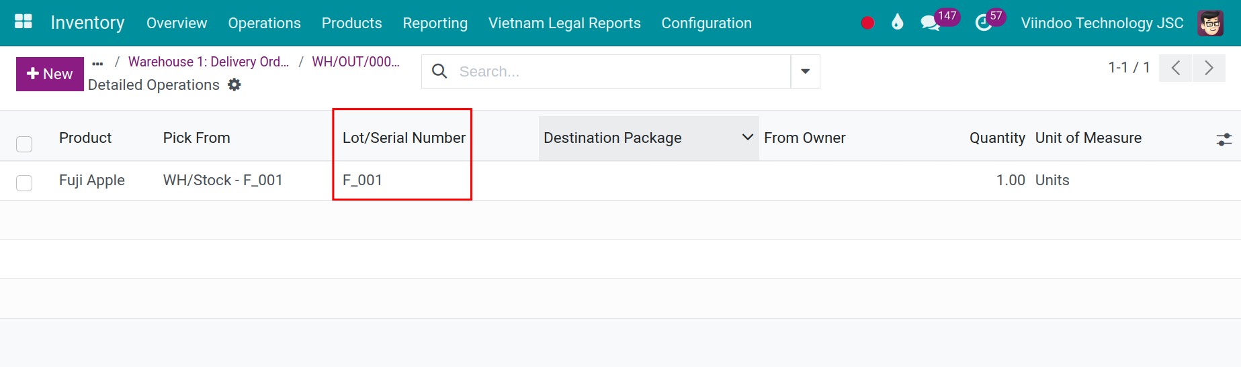The height and width of the screenshot is (367, 1241).
Task: Click the water drop icon in top bar
Action: point(898,22)
